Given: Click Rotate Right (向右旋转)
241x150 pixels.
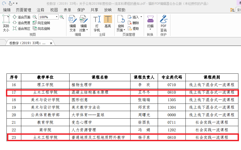Looking at the screenshot, I should [x=41, y=29].
